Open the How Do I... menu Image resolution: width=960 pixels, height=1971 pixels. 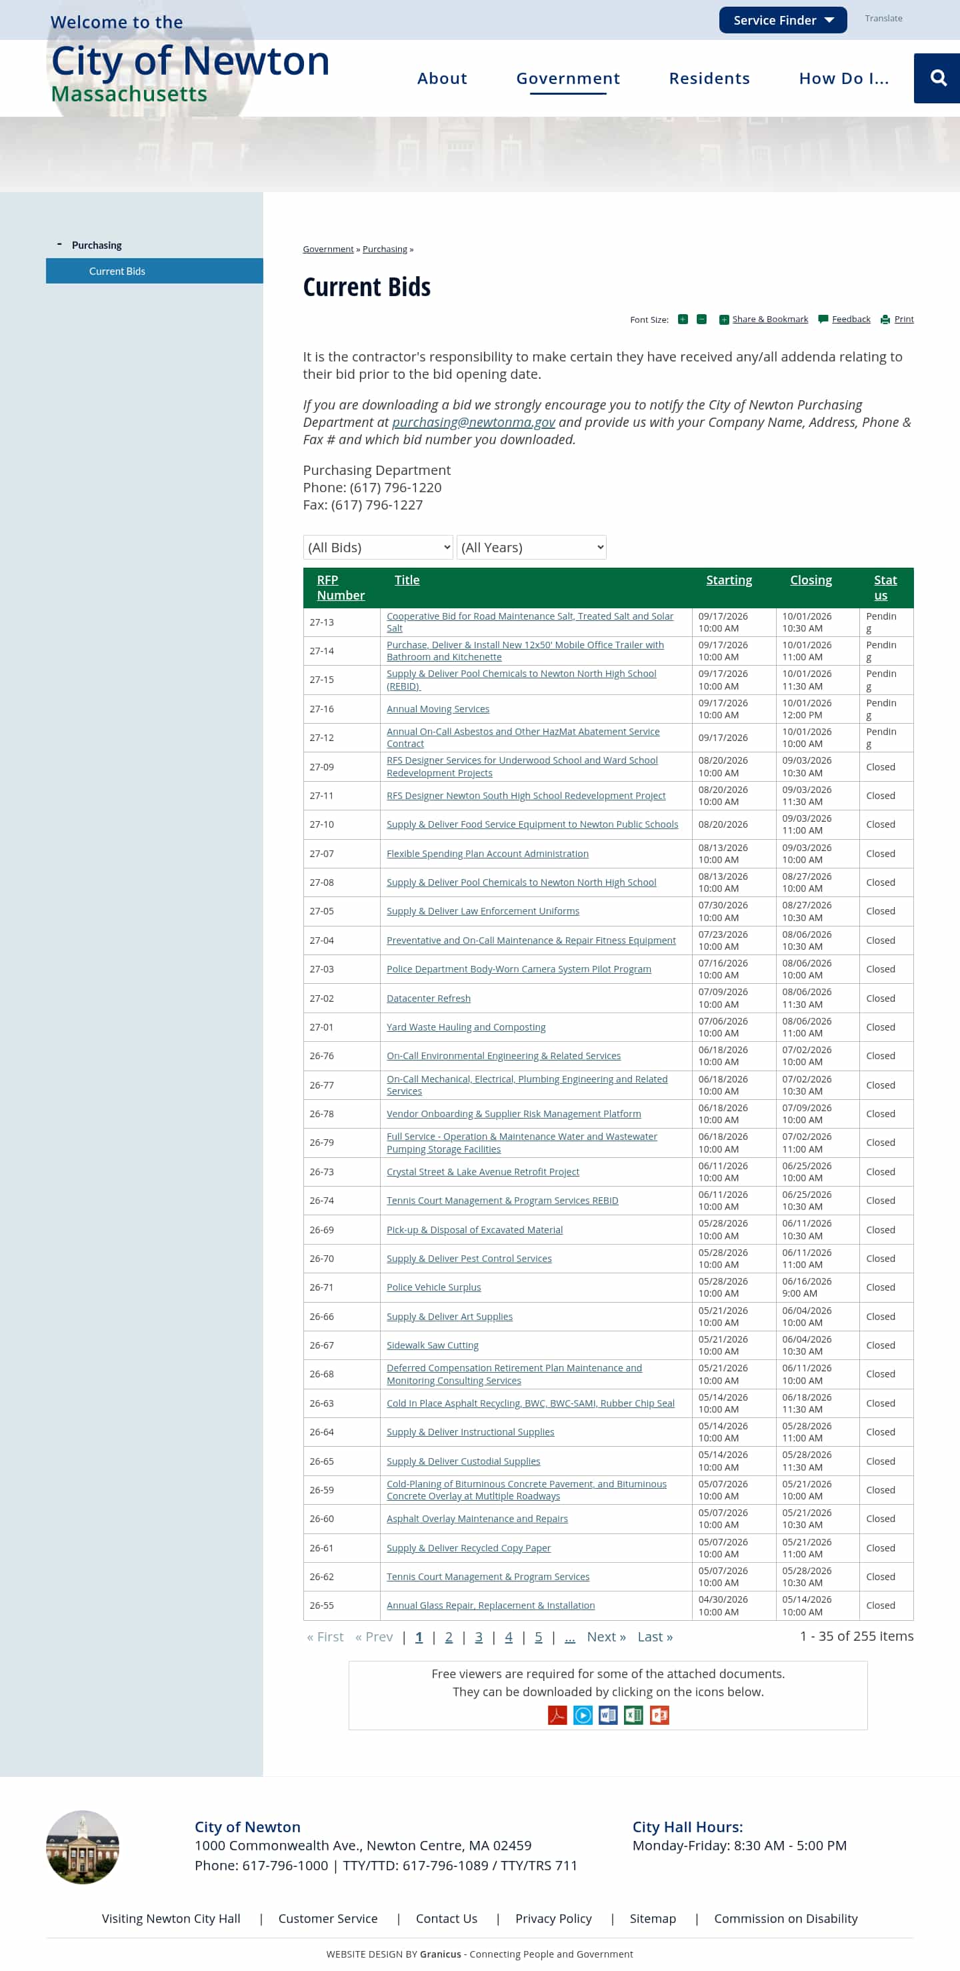(844, 78)
